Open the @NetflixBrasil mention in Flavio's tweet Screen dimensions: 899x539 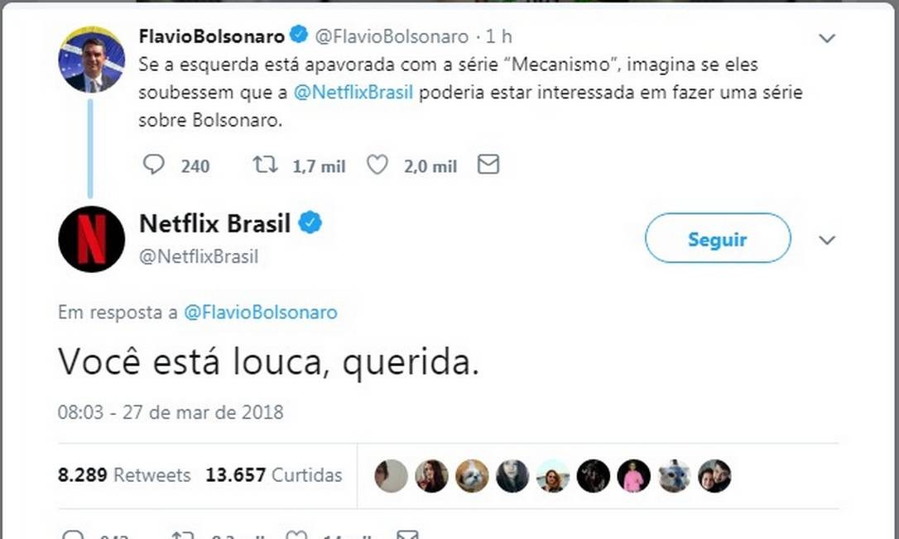click(x=353, y=91)
